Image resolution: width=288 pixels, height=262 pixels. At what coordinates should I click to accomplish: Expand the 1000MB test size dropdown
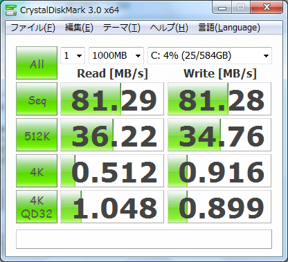[x=116, y=55]
